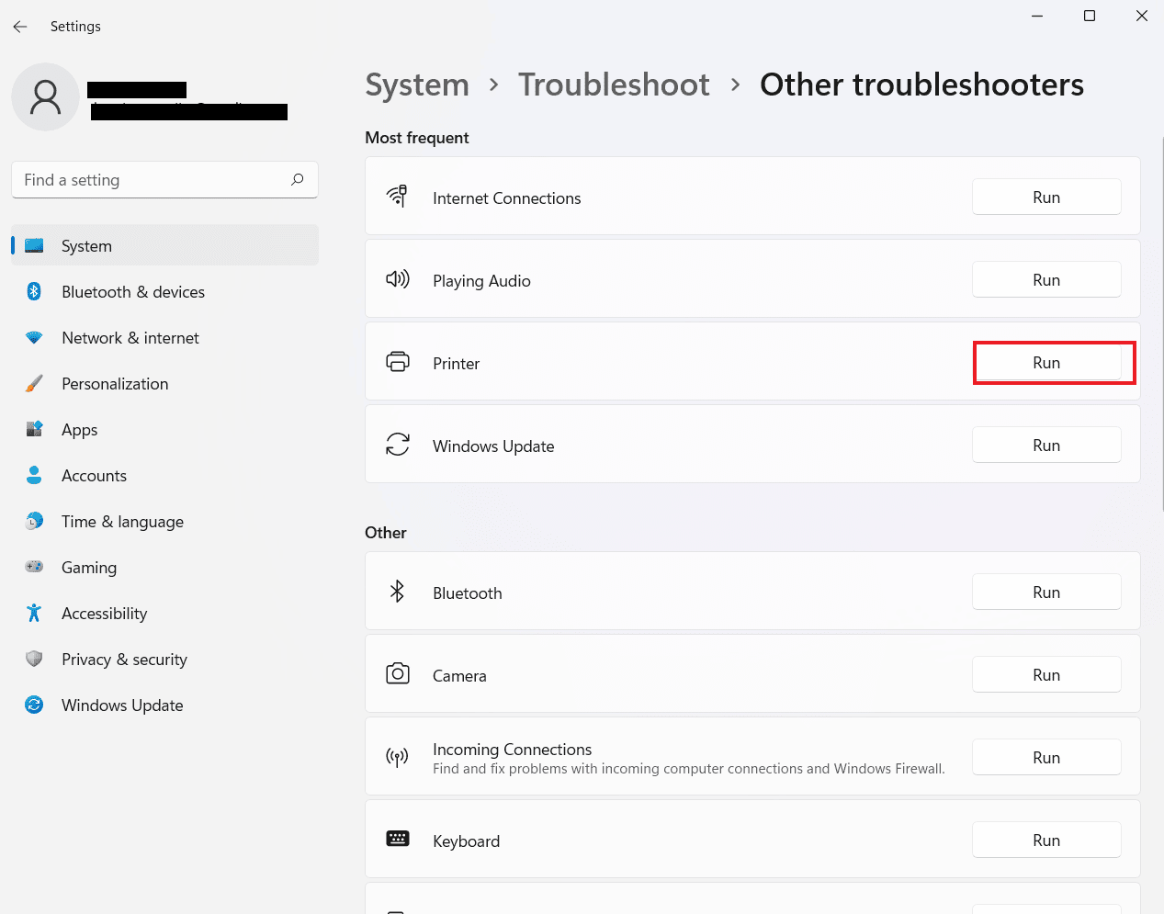Click the Personalization paintbrush icon

click(x=34, y=384)
